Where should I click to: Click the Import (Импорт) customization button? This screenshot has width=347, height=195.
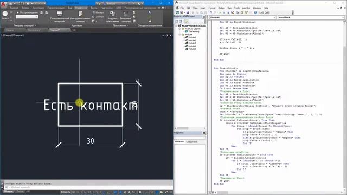pos(98,12)
